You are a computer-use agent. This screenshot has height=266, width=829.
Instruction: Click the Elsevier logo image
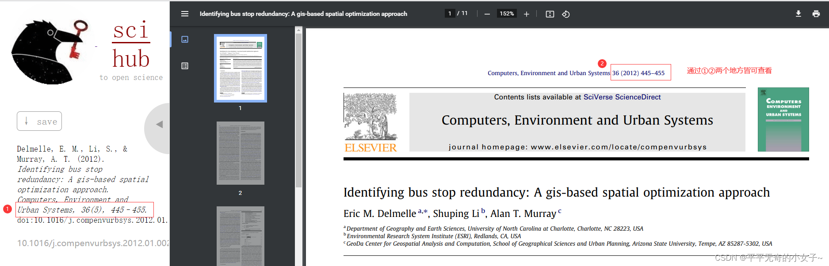point(371,122)
